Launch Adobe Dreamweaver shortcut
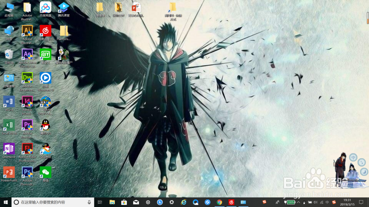369x207 pixels. [27, 82]
